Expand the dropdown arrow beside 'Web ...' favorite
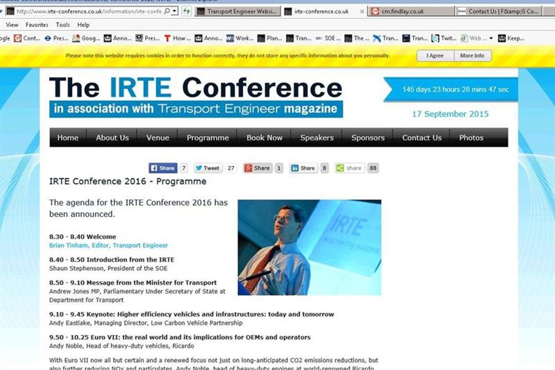Image resolution: width=555 pixels, height=370 pixels. 491,38
